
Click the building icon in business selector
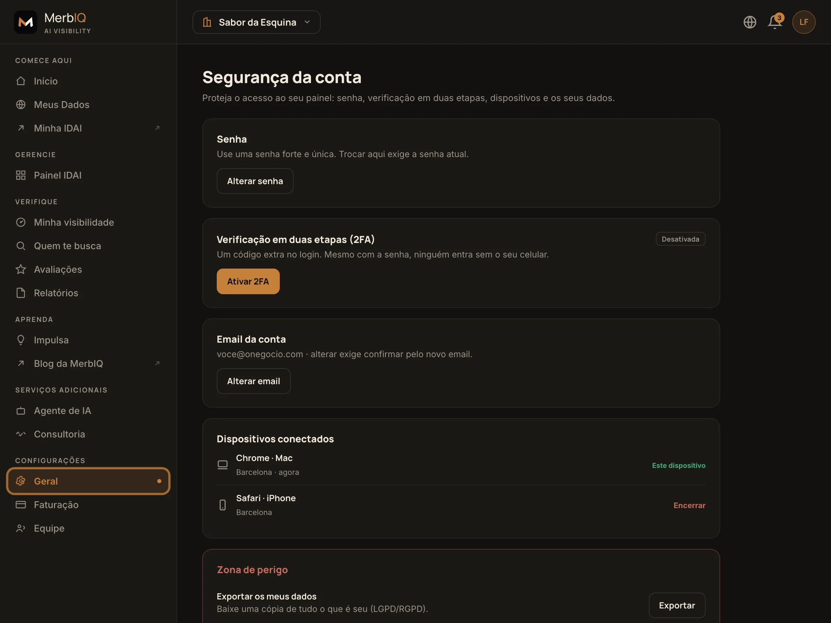point(207,22)
